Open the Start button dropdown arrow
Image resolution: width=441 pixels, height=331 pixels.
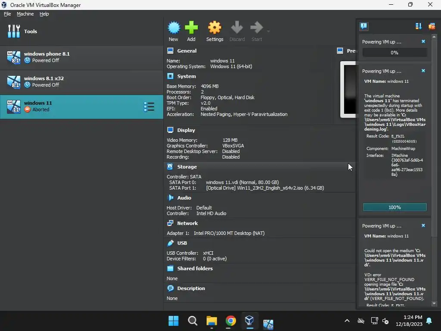pos(268,31)
